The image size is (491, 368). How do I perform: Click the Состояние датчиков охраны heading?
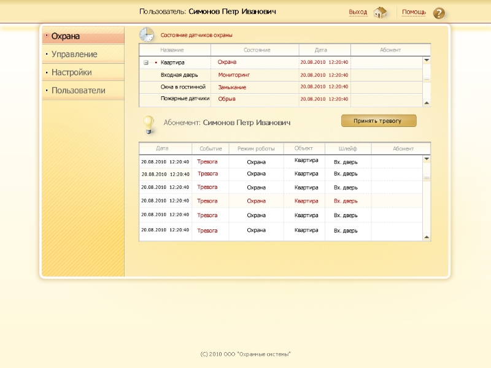[x=196, y=36]
